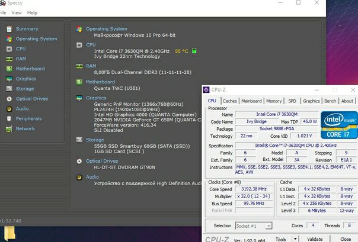358x242 pixels.
Task: Click the Quanta TWC (U3E1) motherboard text
Action: point(117,88)
